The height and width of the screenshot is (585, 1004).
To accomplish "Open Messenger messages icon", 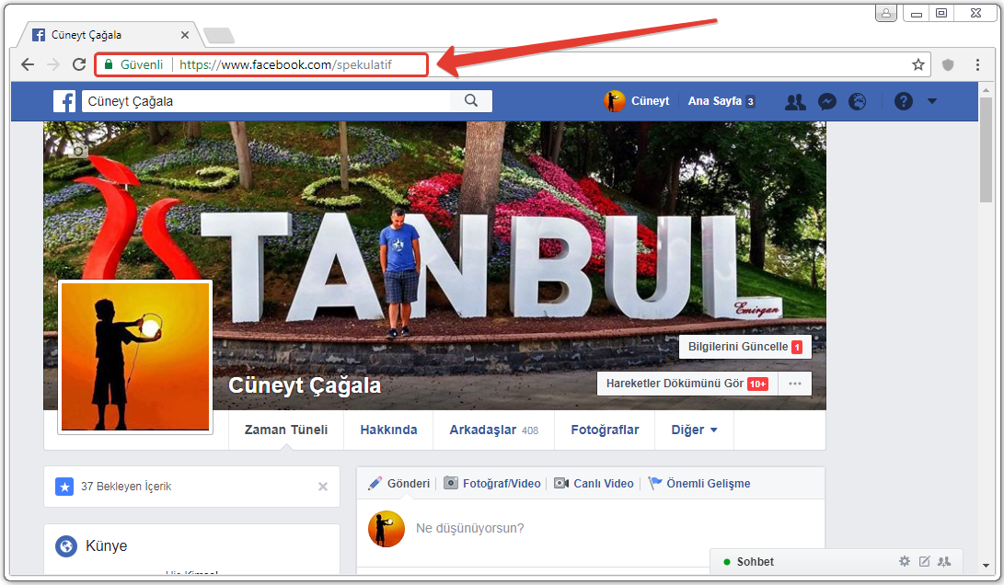I will pyautogui.click(x=826, y=101).
